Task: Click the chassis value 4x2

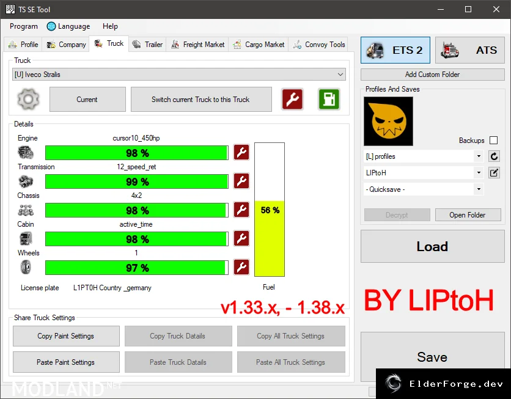Action: [x=136, y=196]
